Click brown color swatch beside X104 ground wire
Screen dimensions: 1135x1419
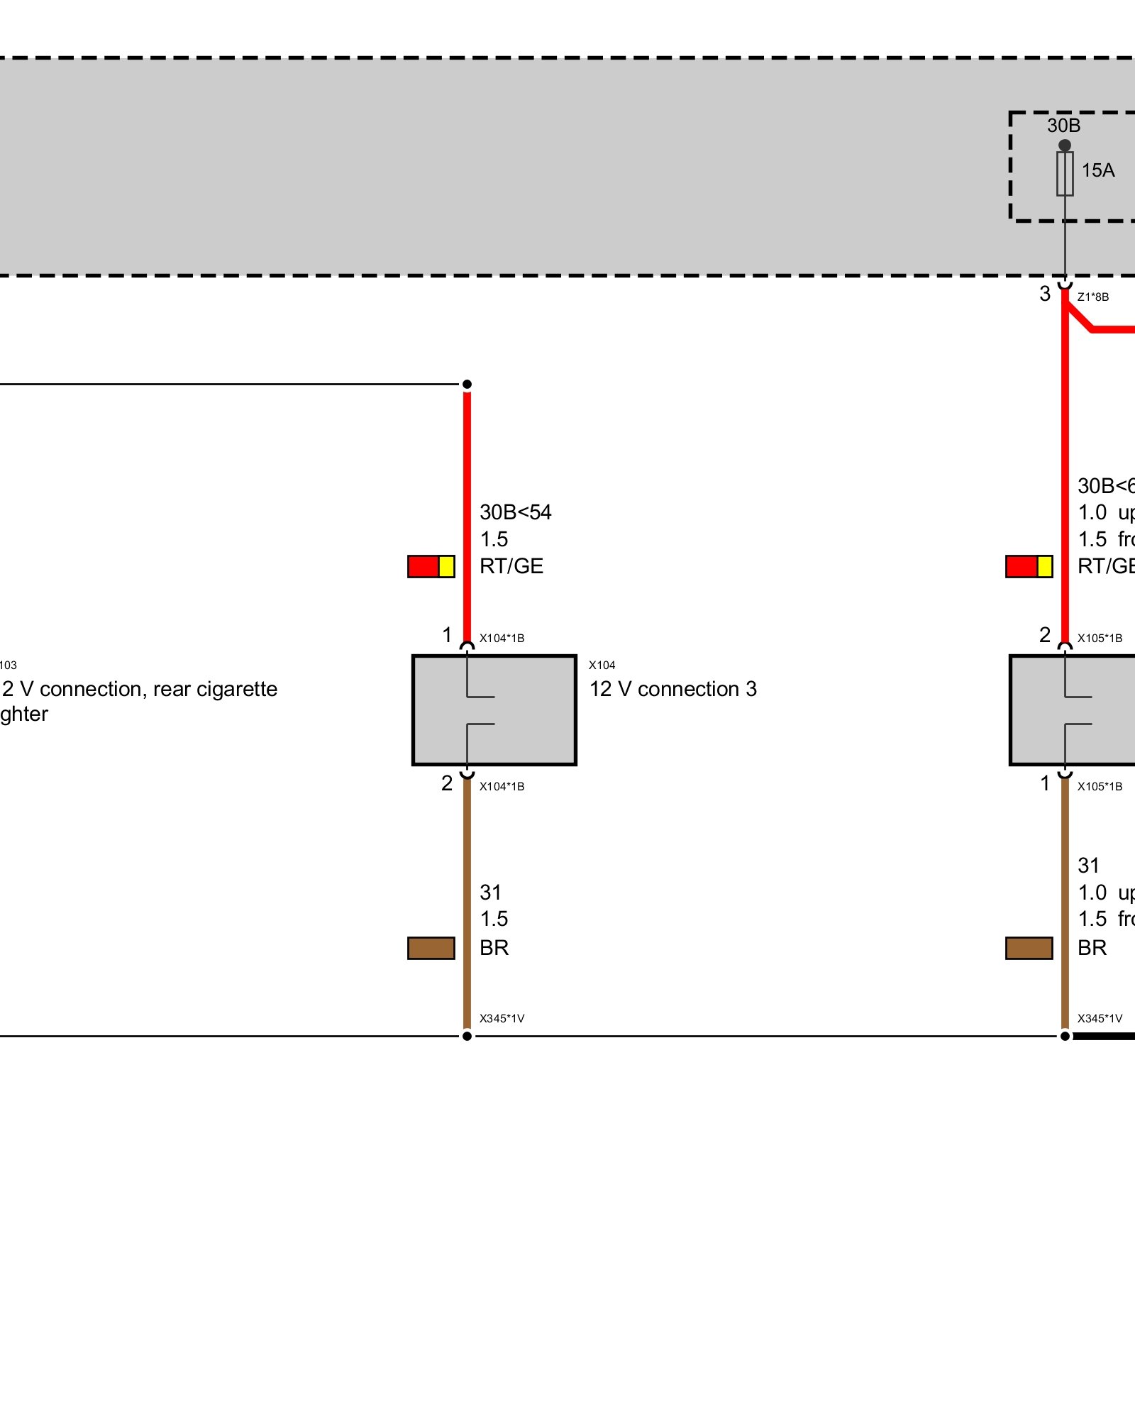(431, 948)
